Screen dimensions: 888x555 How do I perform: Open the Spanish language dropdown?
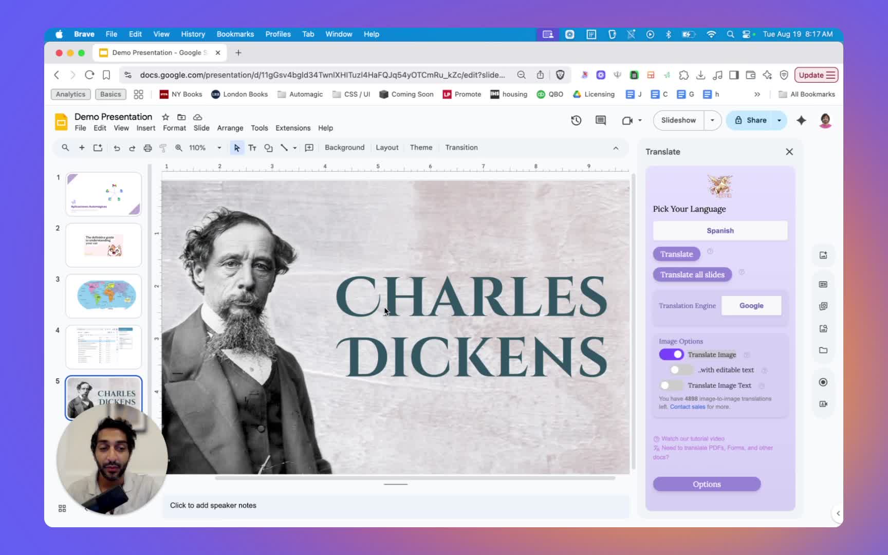click(720, 231)
